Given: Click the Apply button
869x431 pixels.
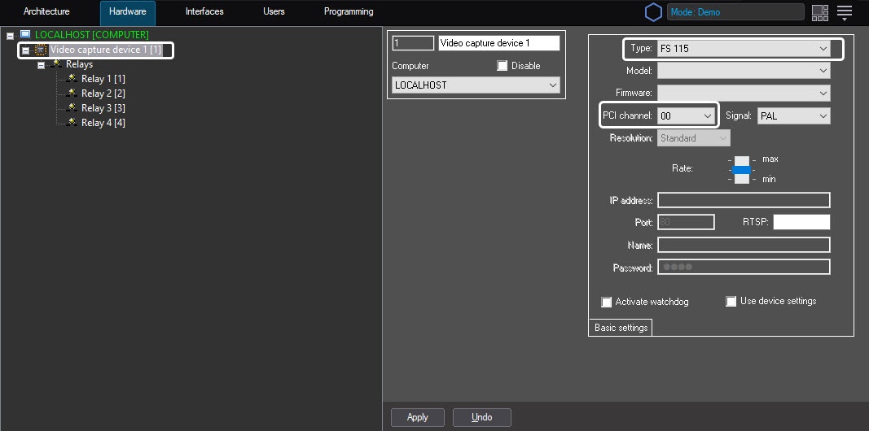Looking at the screenshot, I should point(417,417).
